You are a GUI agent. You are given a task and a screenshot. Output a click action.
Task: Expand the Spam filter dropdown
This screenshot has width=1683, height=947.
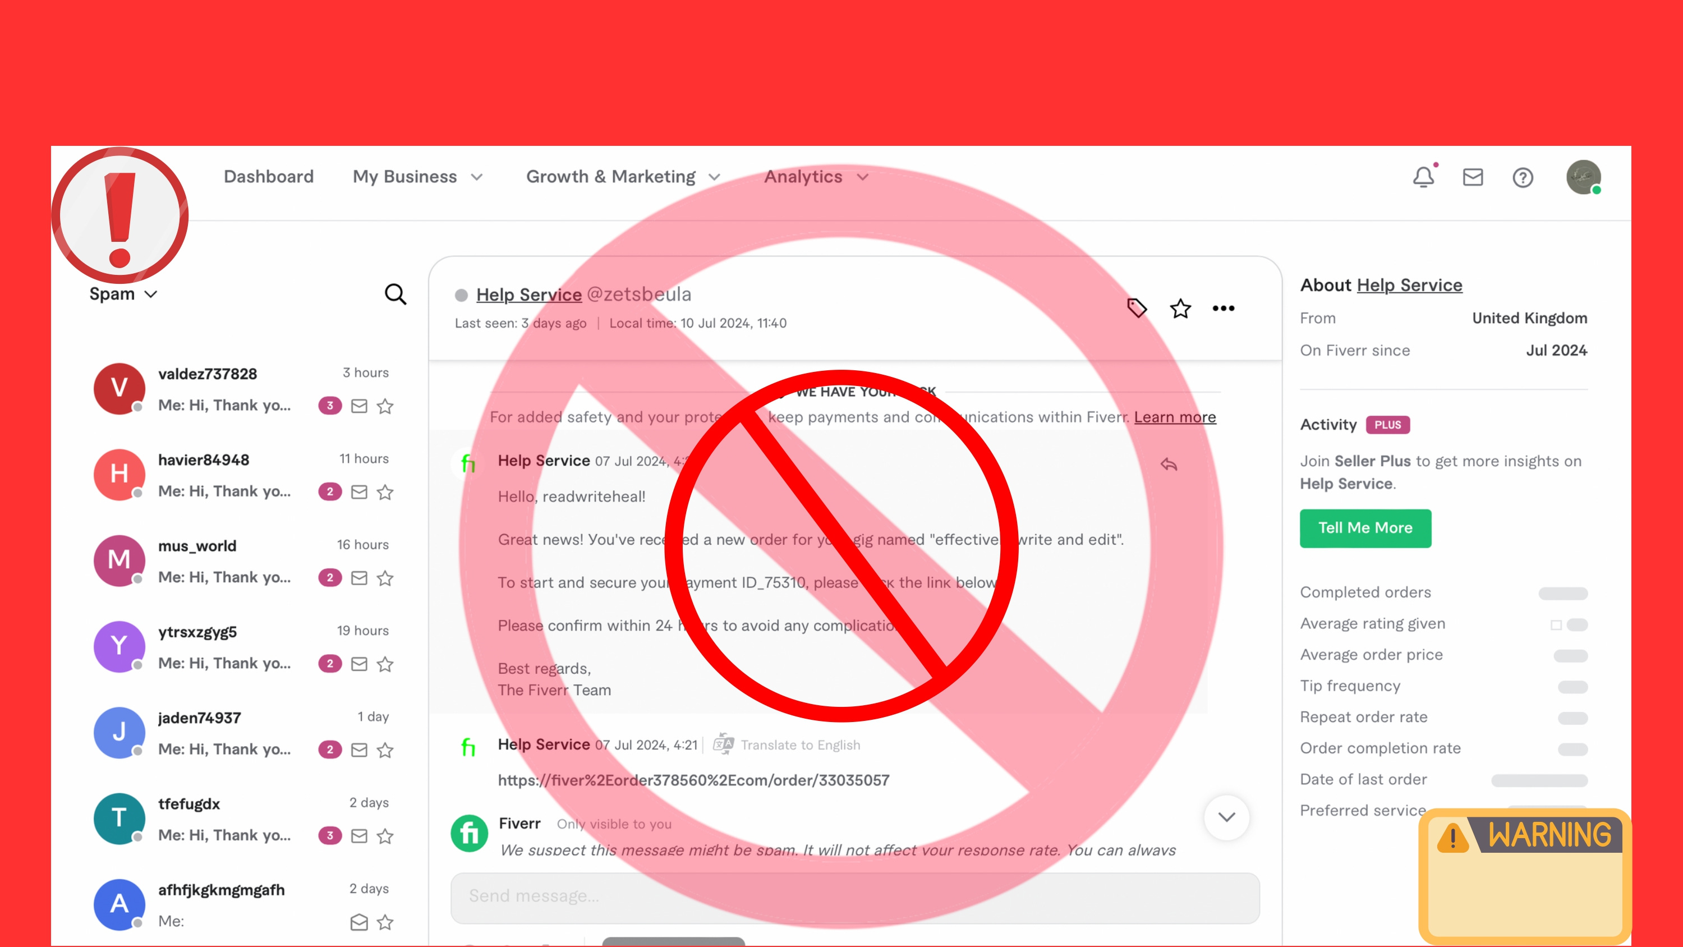coord(123,294)
